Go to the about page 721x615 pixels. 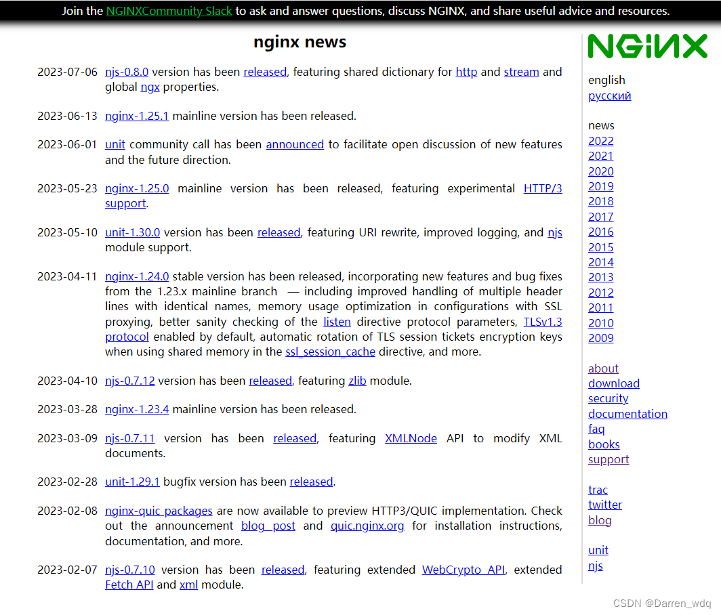point(603,369)
